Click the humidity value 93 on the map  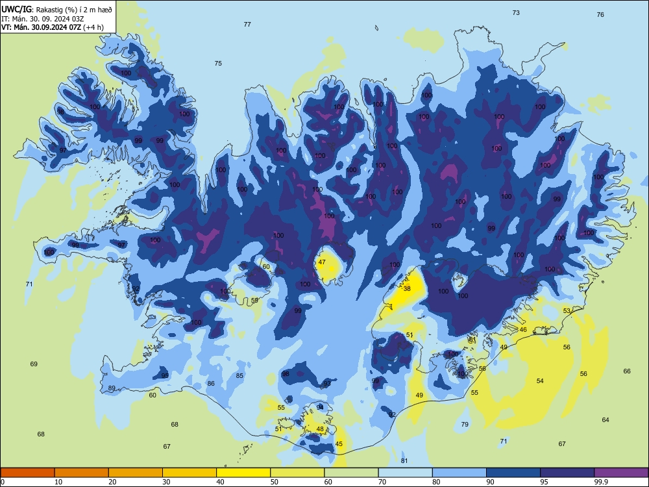327,384
